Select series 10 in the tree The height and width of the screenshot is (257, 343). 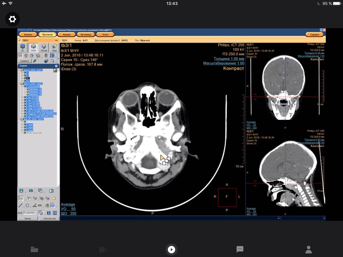coord(28,78)
